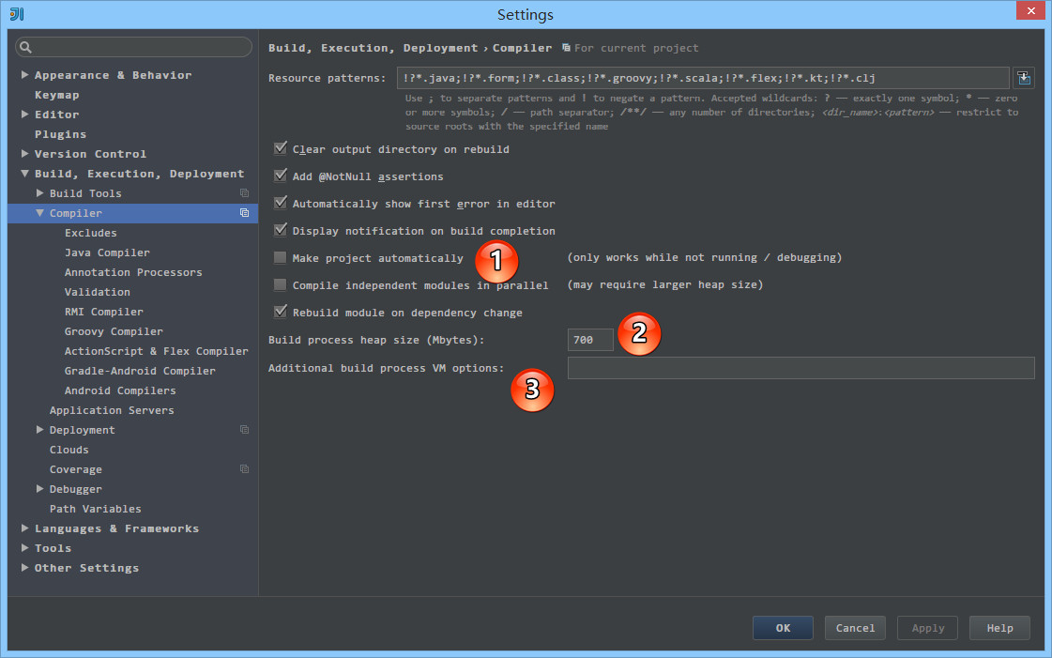Click the project icon beside Coverage
The height and width of the screenshot is (658, 1052).
[244, 469]
